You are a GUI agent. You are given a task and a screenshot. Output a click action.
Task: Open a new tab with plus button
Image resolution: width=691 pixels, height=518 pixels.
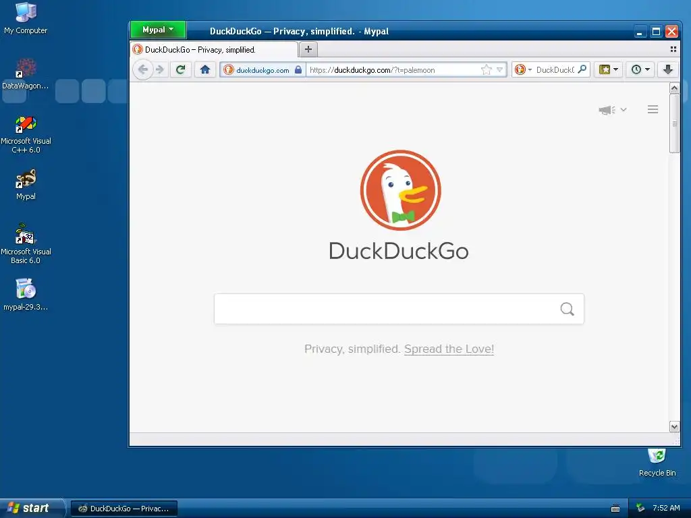coord(308,49)
